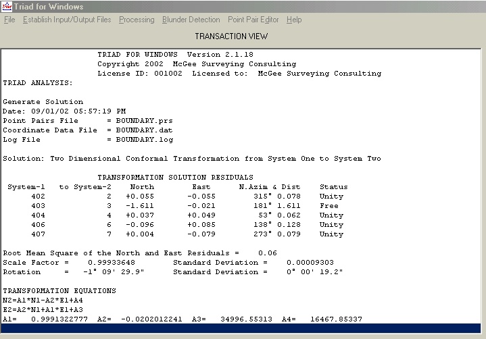Select the Point Pairs File BOUNDARY.prs line
Screen dimensions: 486x339
[88, 121]
